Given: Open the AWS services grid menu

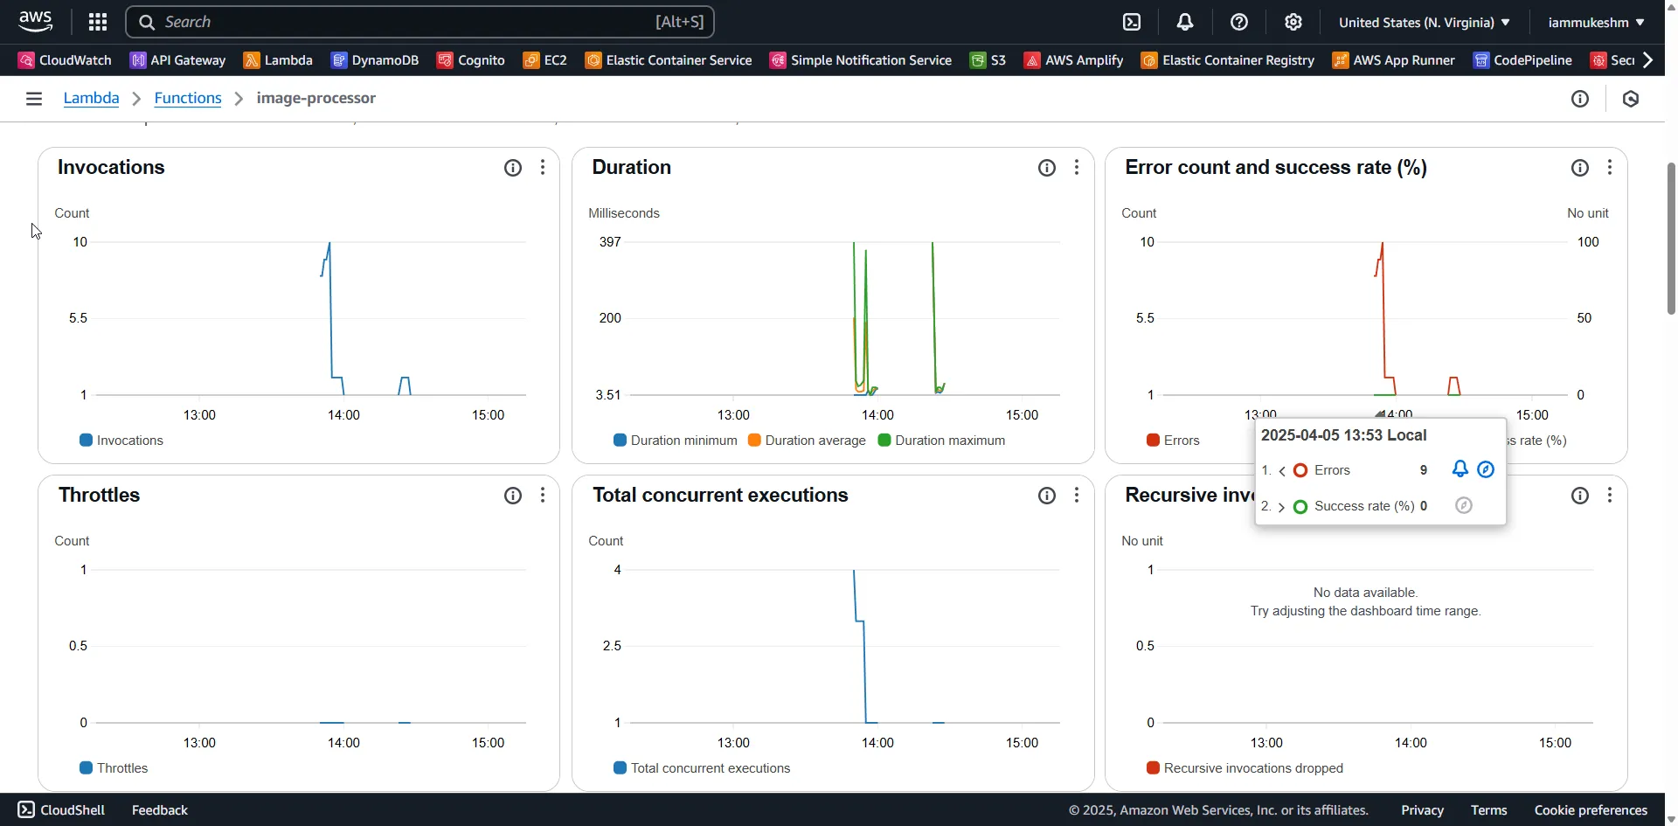Looking at the screenshot, I should [x=97, y=22].
